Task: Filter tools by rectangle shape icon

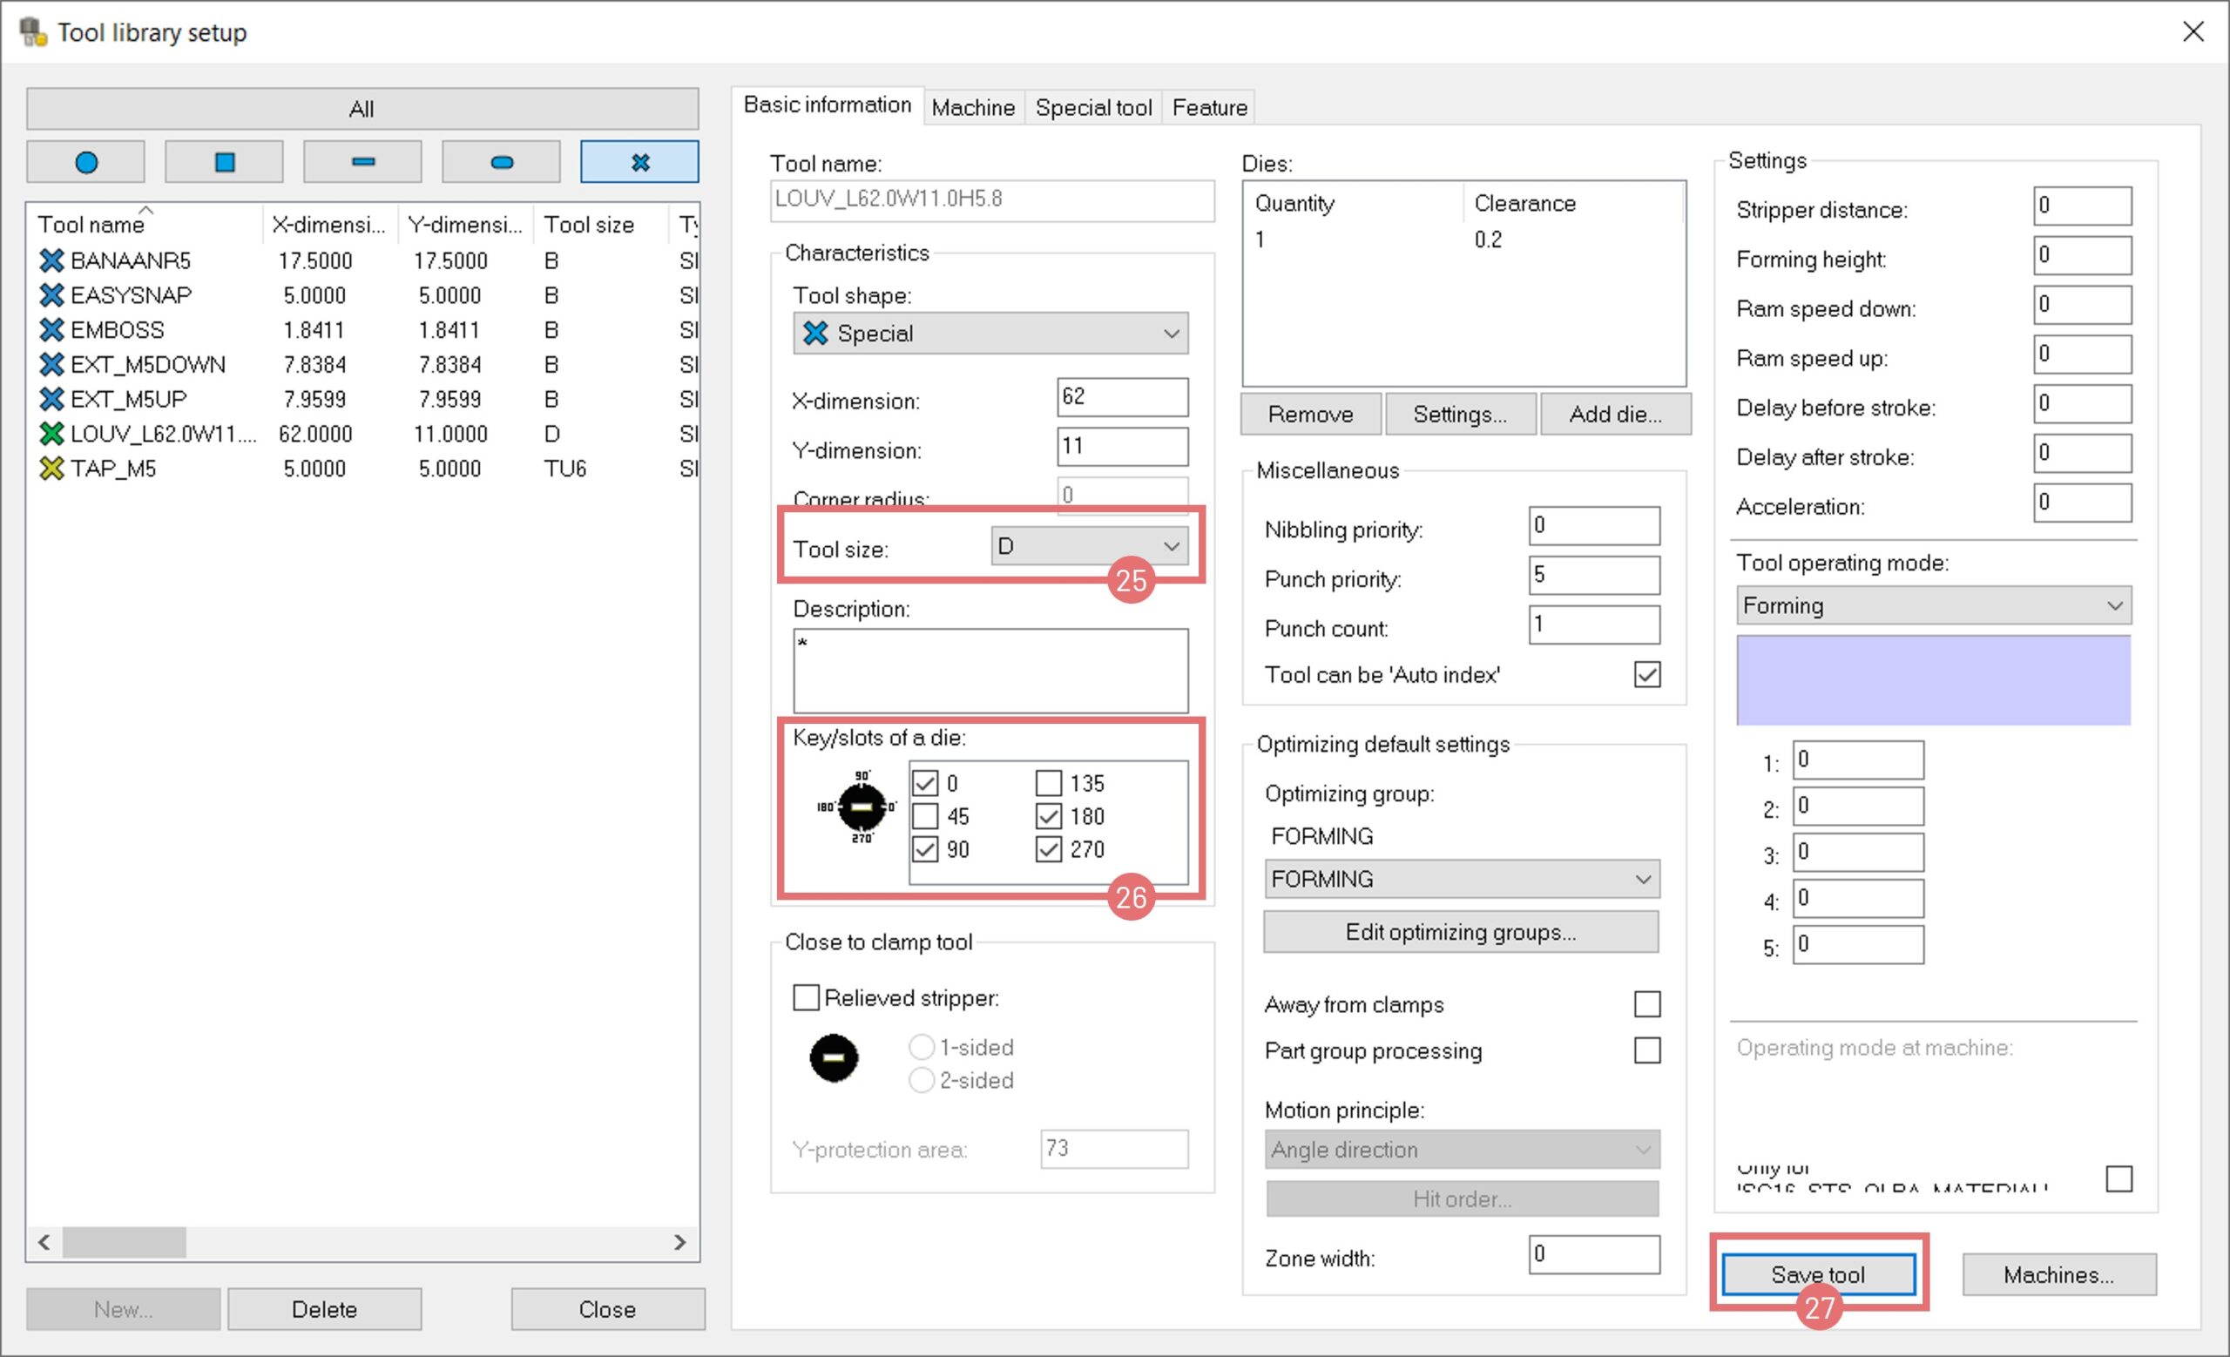Action: click(362, 162)
